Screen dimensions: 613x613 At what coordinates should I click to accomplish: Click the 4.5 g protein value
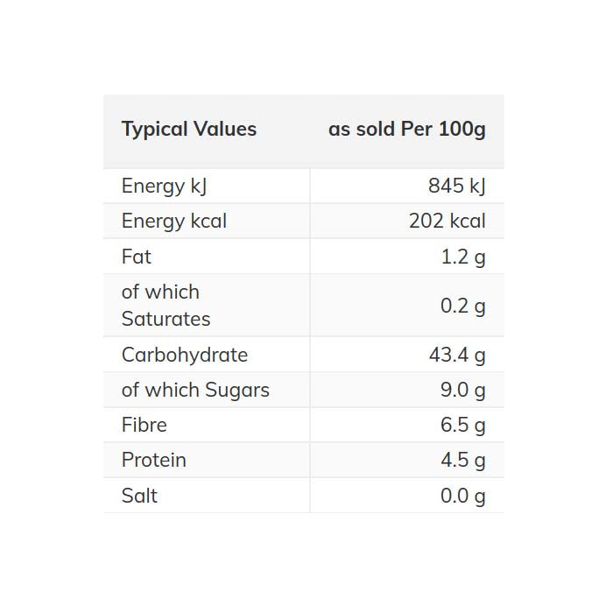pyautogui.click(x=462, y=460)
